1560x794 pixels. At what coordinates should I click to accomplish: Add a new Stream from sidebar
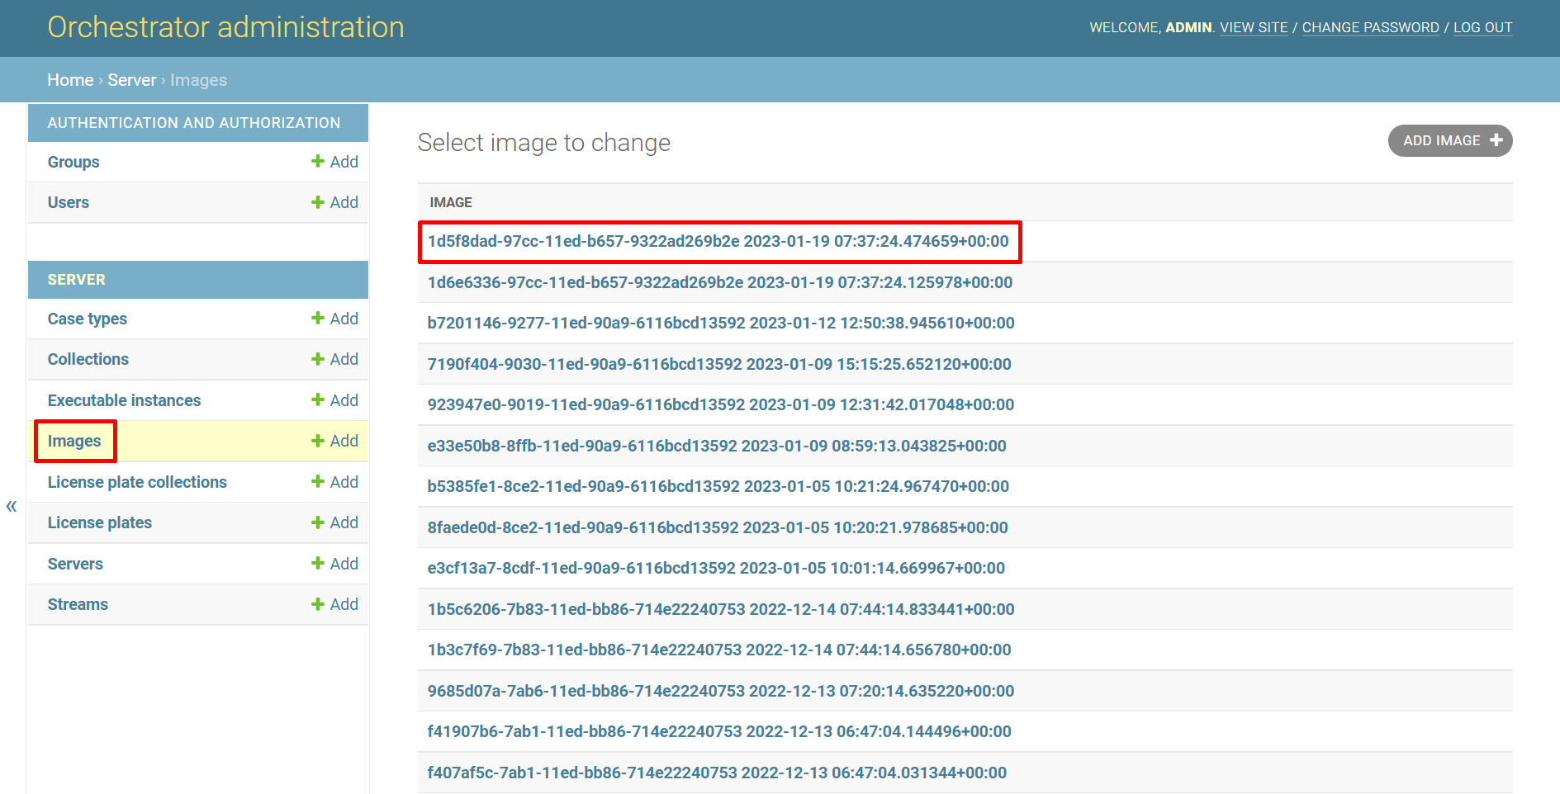pos(334,604)
